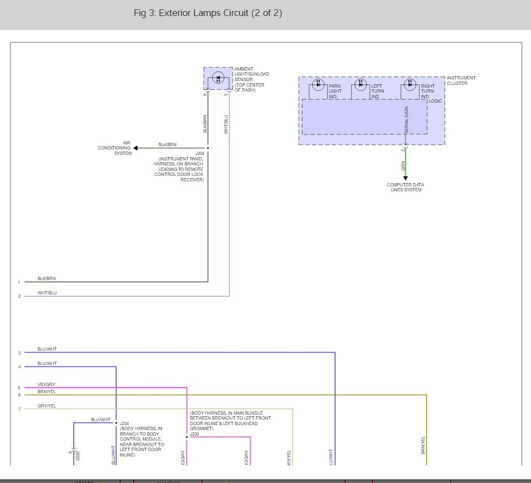This screenshot has height=483, width=531.
Task: Click the BRN/YEL label on wire 6
Action: [x=46, y=391]
